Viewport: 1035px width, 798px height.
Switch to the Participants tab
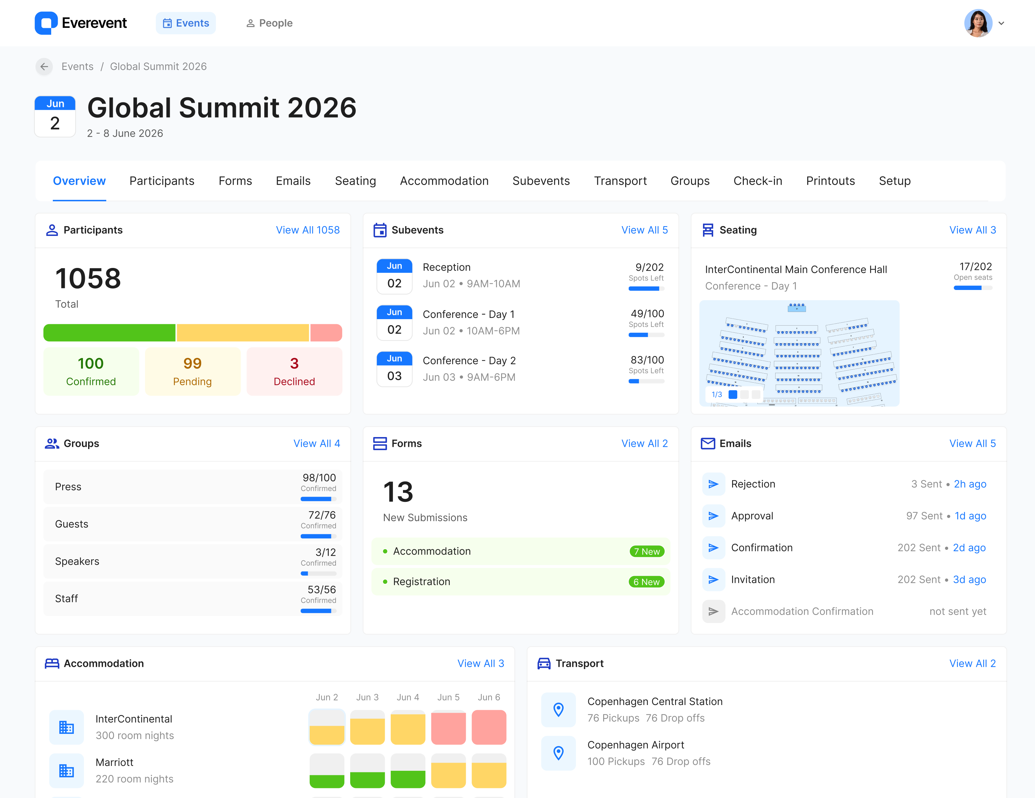coord(162,181)
